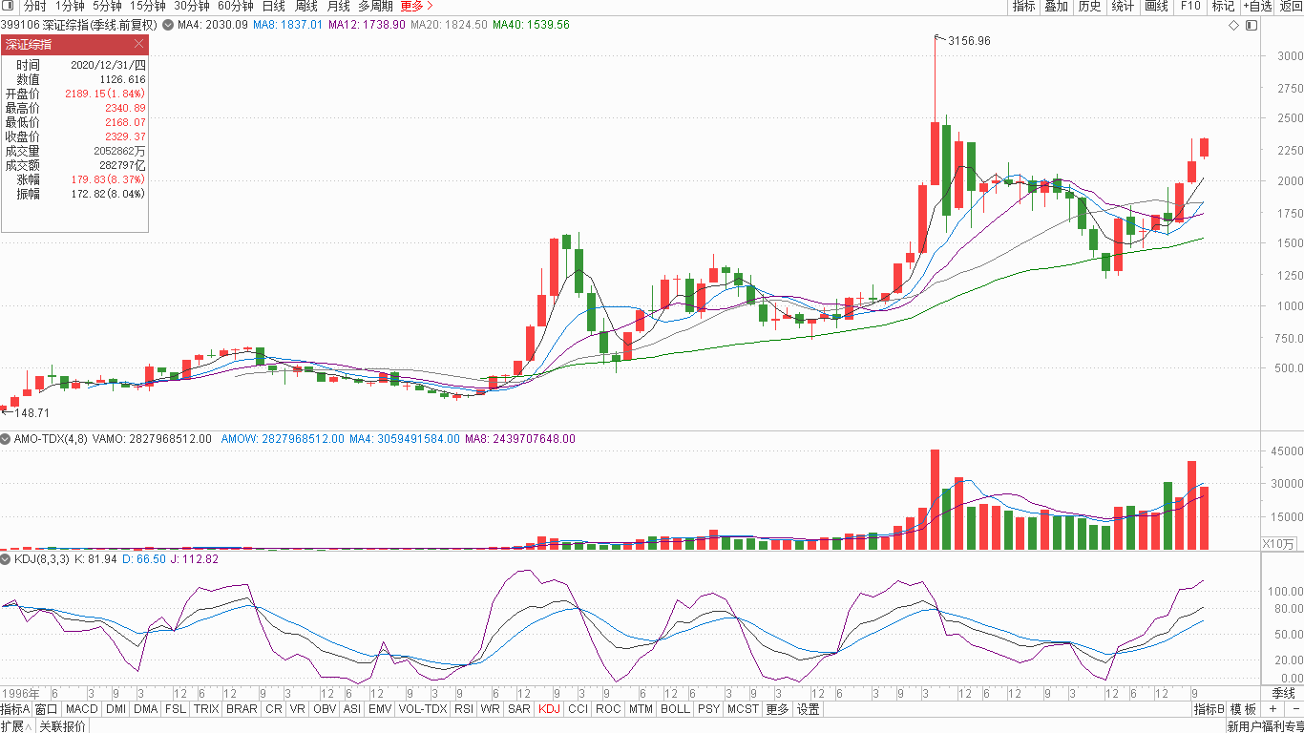The height and width of the screenshot is (733, 1304).
Task: Switch to 周线 weekly chart
Action: 305,6
